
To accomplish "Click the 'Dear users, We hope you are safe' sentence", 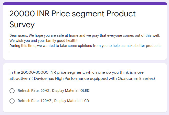I will [x=85, y=35].
